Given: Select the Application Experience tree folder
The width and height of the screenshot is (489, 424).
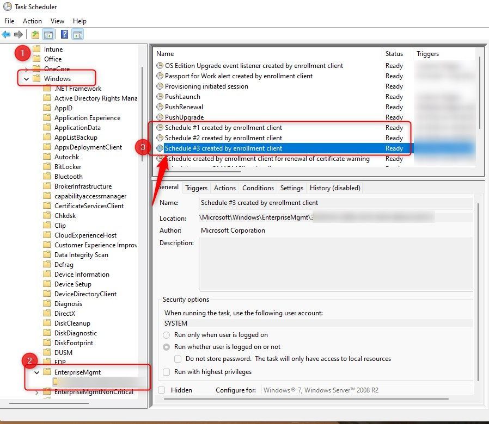Looking at the screenshot, I should tap(87, 117).
